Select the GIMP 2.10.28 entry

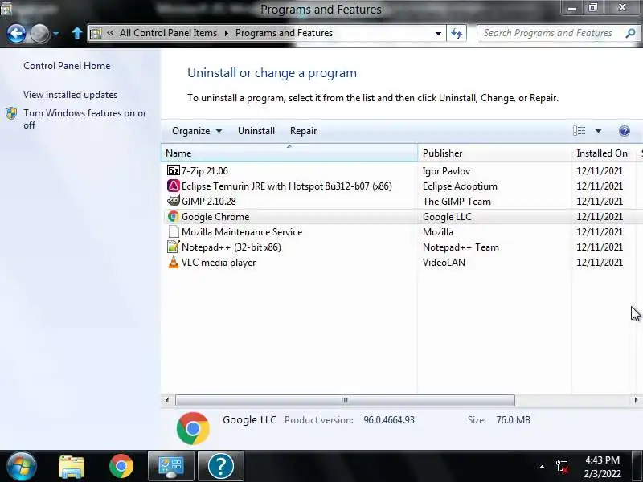[209, 202]
